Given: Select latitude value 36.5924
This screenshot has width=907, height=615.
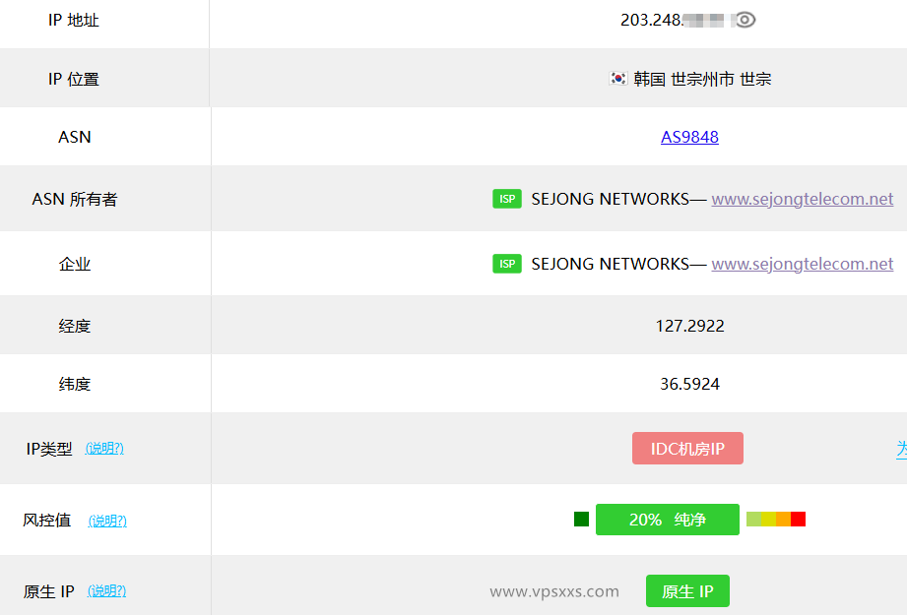Looking at the screenshot, I should click(x=689, y=384).
